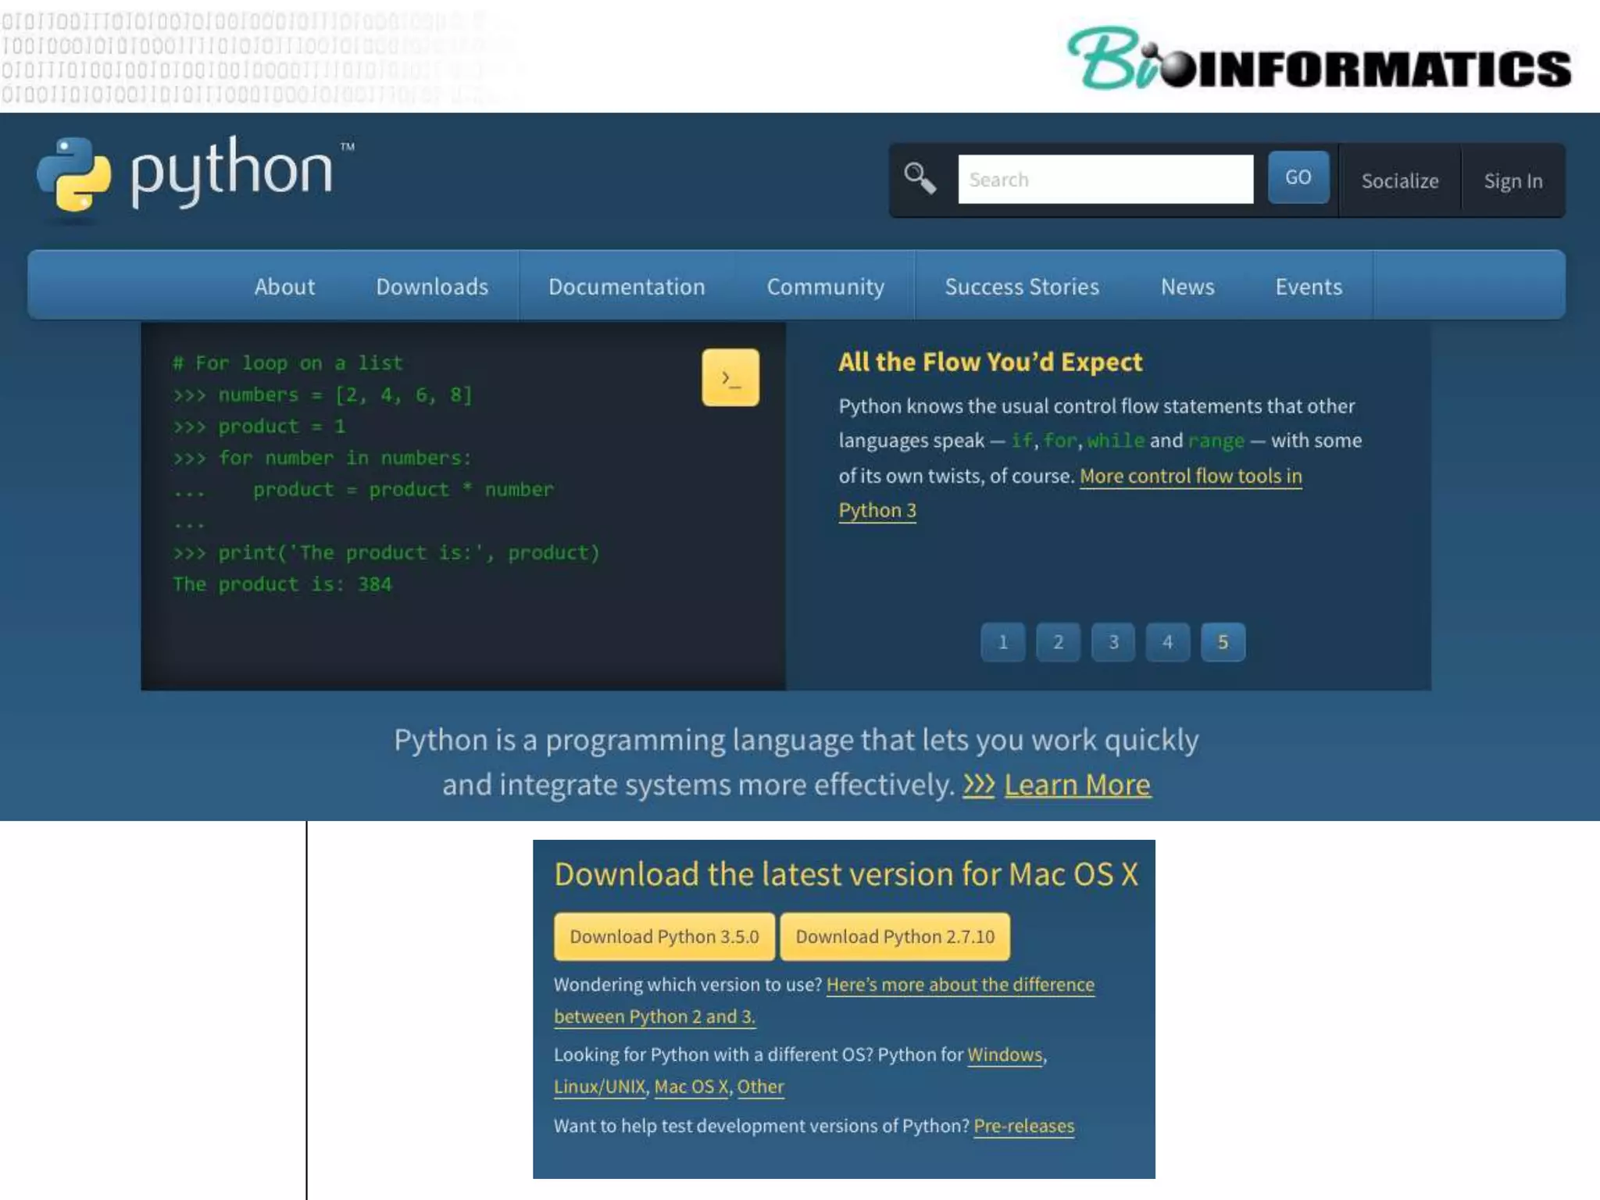1600x1200 pixels.
Task: Focus the Search input field
Action: pyautogui.click(x=1105, y=179)
